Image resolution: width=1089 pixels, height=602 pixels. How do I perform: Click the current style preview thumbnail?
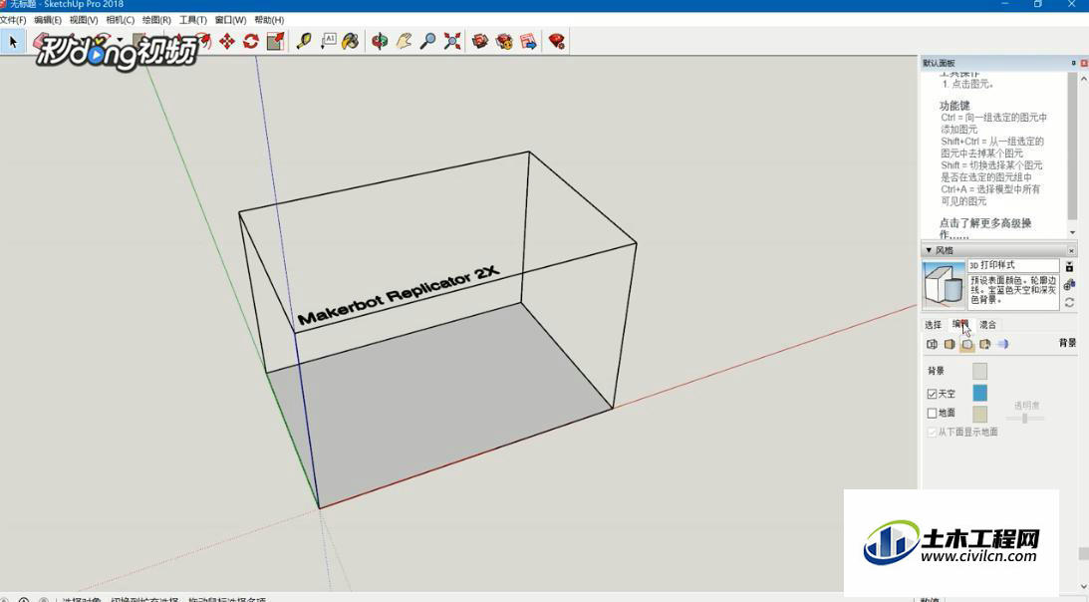[x=944, y=284]
